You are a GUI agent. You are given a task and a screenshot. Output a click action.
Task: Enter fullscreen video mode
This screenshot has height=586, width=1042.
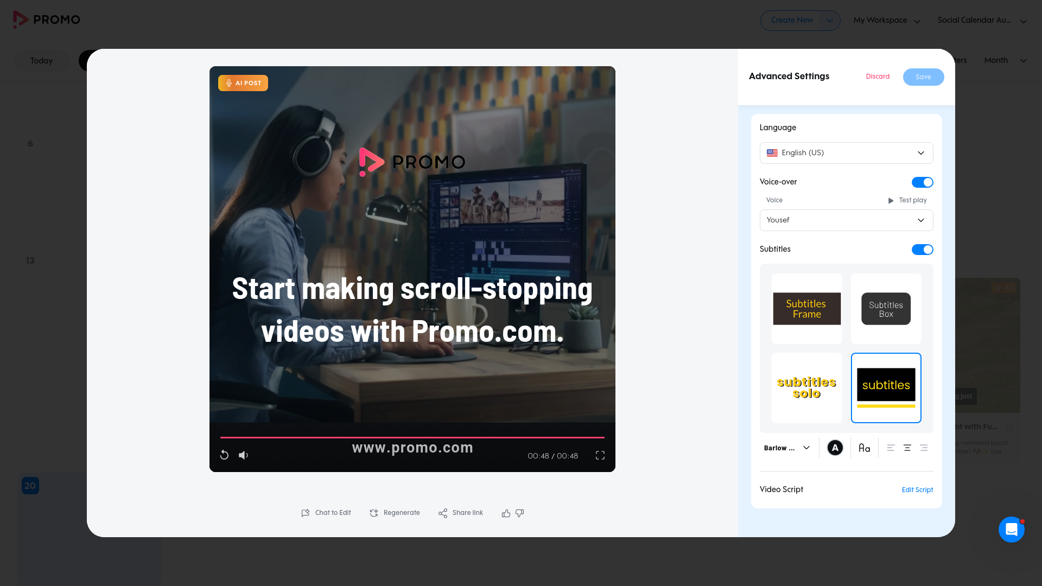pos(600,455)
